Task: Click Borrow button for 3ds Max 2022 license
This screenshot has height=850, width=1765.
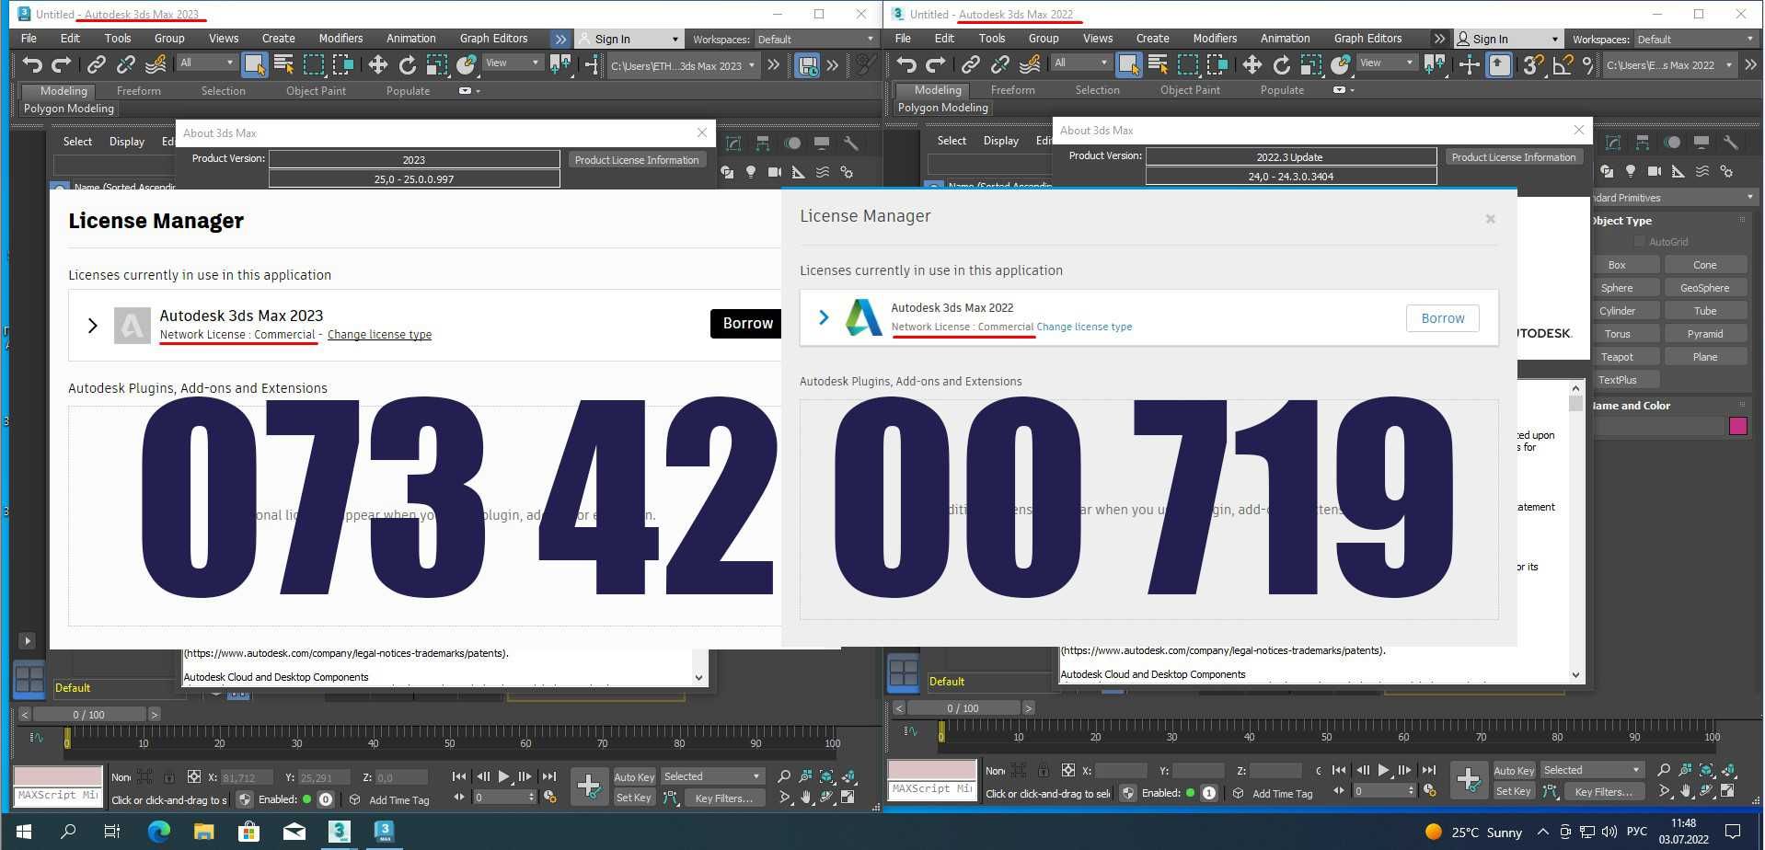Action: click(1442, 318)
